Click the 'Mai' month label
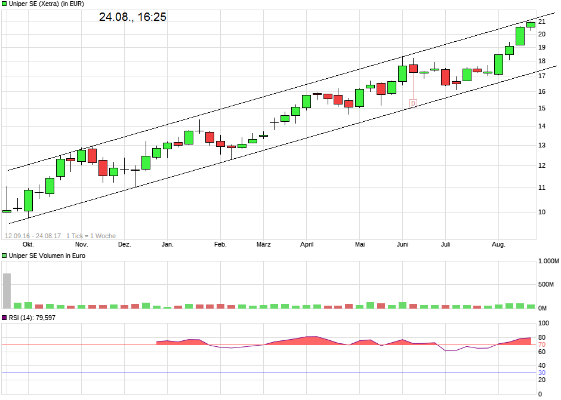This screenshot has height=400, width=561. [360, 244]
